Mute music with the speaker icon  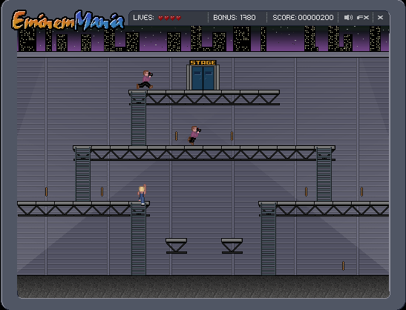(348, 17)
